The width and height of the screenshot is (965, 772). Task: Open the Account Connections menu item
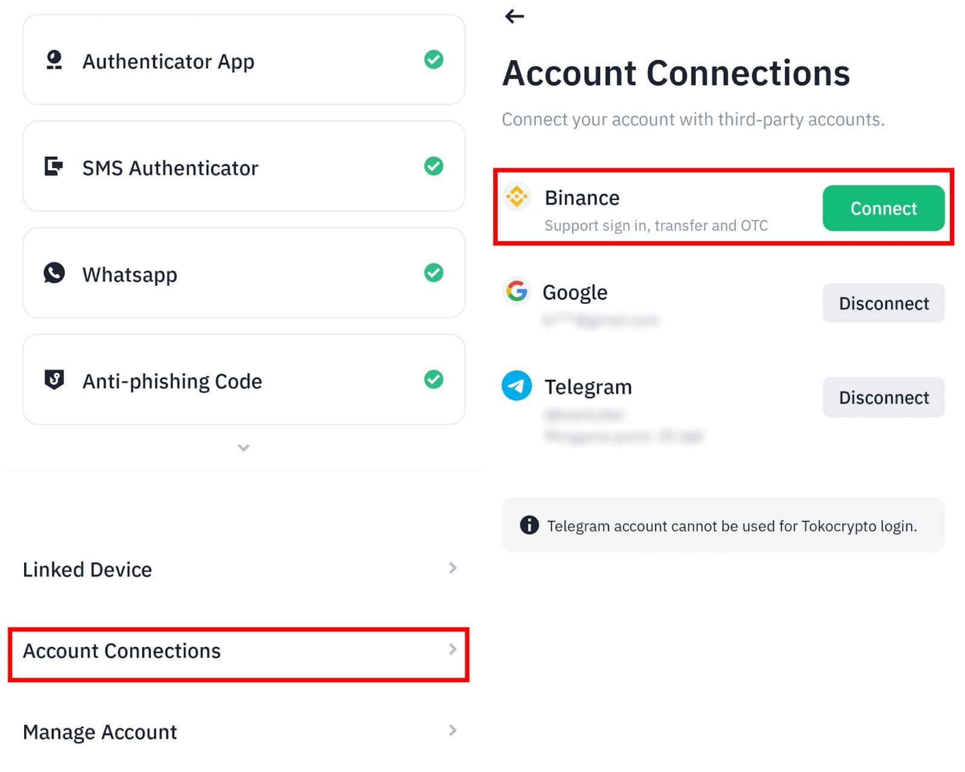coord(238,652)
